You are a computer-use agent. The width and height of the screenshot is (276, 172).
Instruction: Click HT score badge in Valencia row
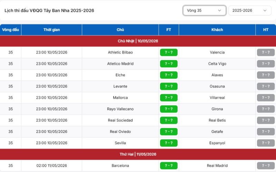pos(266,52)
